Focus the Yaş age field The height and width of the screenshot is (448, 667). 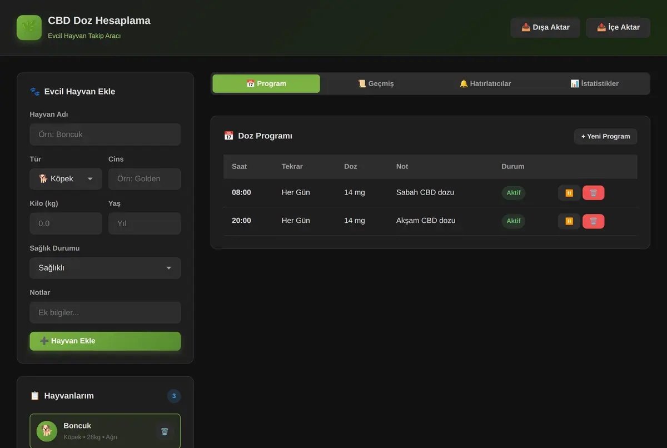point(145,223)
